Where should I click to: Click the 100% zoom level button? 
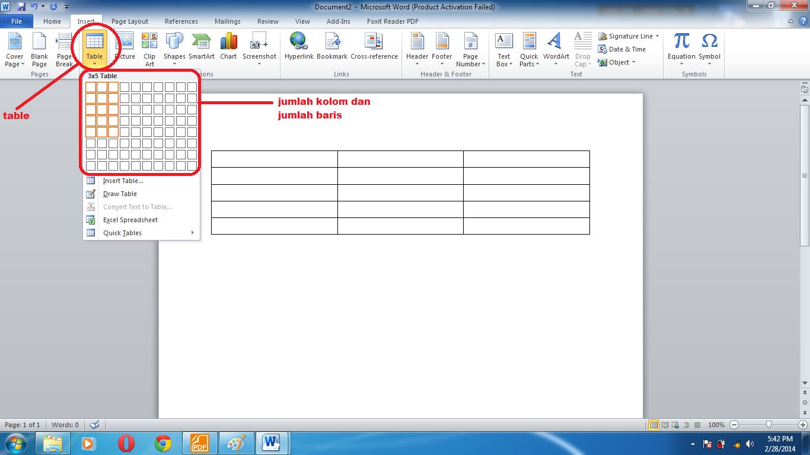point(716,425)
